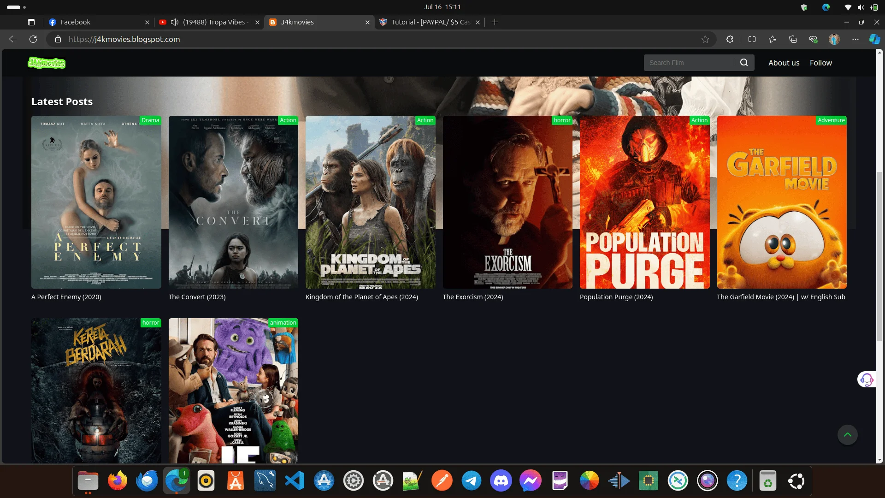
Task: Open The Convert poster thumbnail
Action: pos(233,202)
